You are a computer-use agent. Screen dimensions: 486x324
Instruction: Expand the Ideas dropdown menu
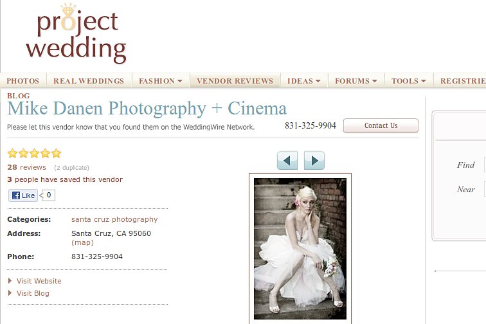click(303, 81)
